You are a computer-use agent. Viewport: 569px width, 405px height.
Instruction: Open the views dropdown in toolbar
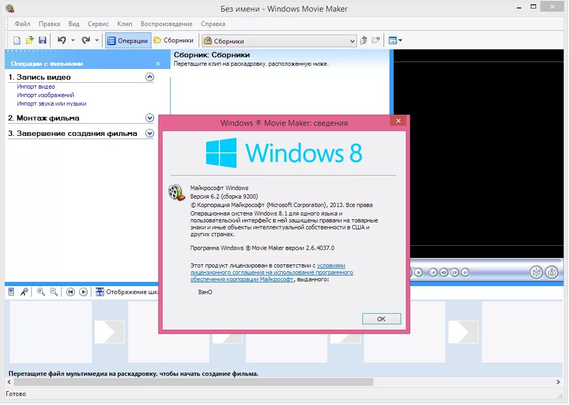(x=395, y=40)
